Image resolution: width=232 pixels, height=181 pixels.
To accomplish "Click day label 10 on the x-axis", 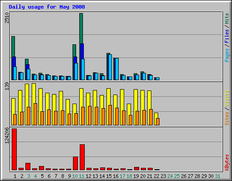I will [75, 176].
